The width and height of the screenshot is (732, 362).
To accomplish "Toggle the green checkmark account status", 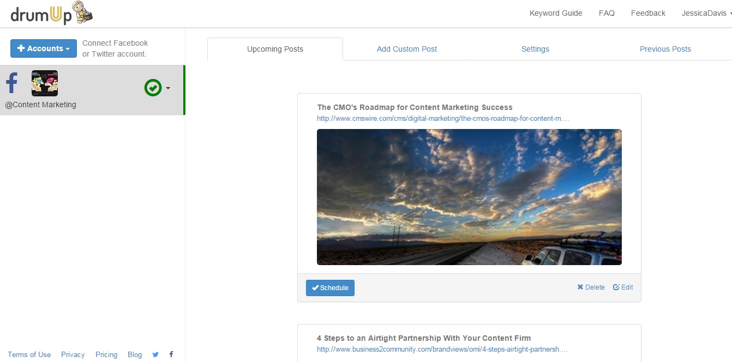I will point(153,88).
